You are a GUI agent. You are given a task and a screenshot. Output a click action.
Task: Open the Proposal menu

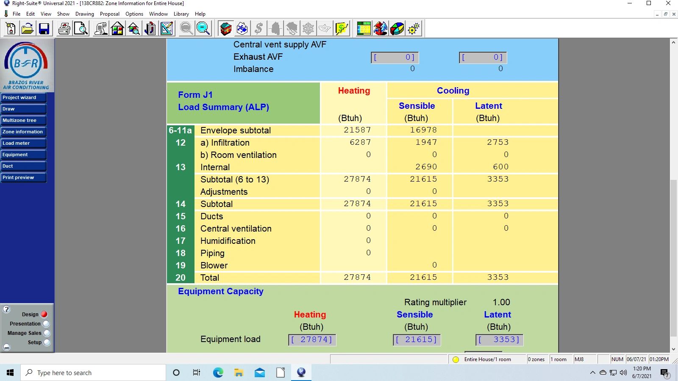(109, 14)
